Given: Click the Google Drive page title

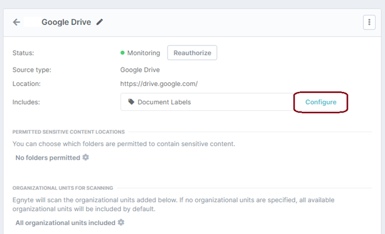Looking at the screenshot, I should click(x=66, y=22).
